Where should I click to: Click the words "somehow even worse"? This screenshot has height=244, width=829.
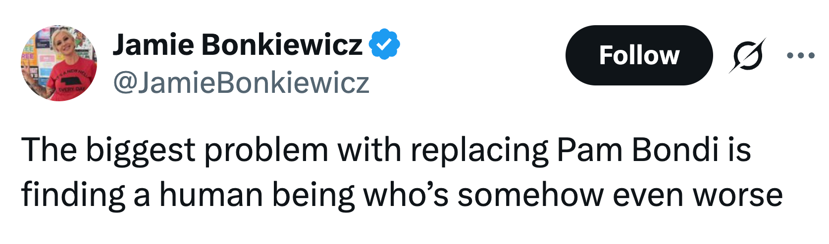(620, 195)
